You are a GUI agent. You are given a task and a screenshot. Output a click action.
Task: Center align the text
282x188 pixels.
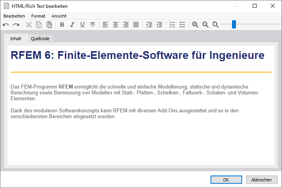[116, 25]
